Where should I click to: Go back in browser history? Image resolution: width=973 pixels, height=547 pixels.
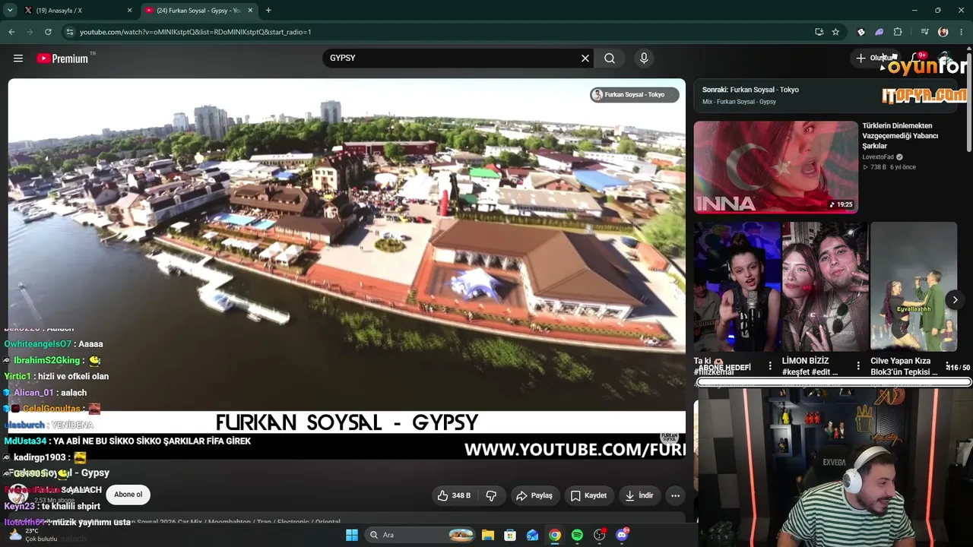click(11, 32)
